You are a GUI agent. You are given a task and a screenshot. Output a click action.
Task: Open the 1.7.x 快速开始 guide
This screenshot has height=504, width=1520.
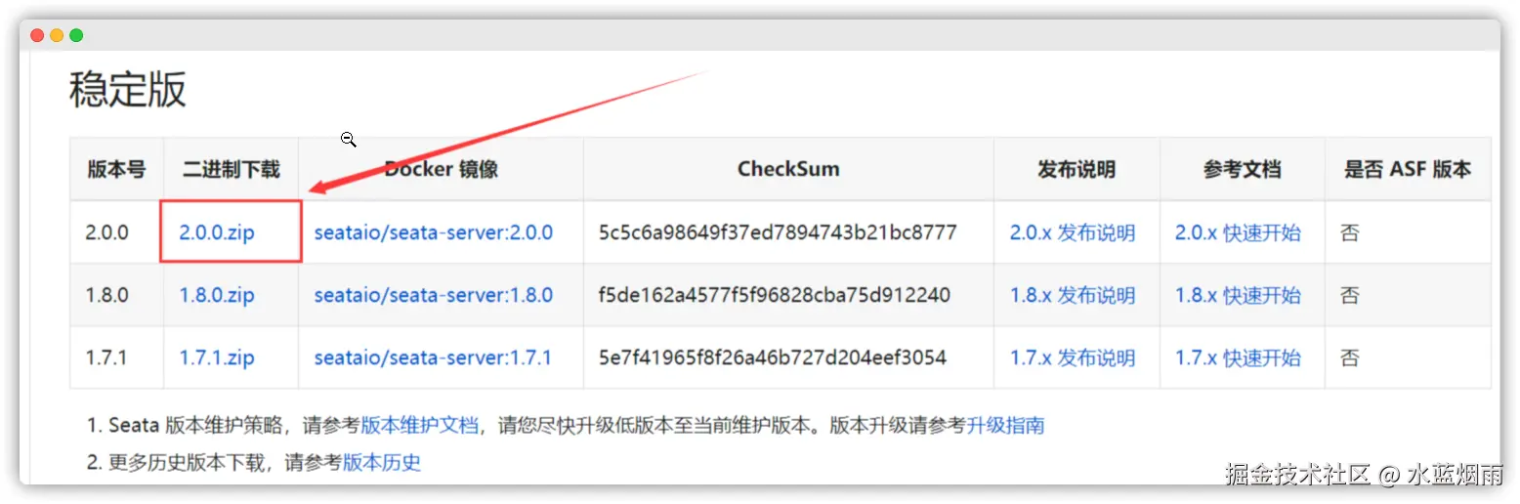pyautogui.click(x=1238, y=357)
